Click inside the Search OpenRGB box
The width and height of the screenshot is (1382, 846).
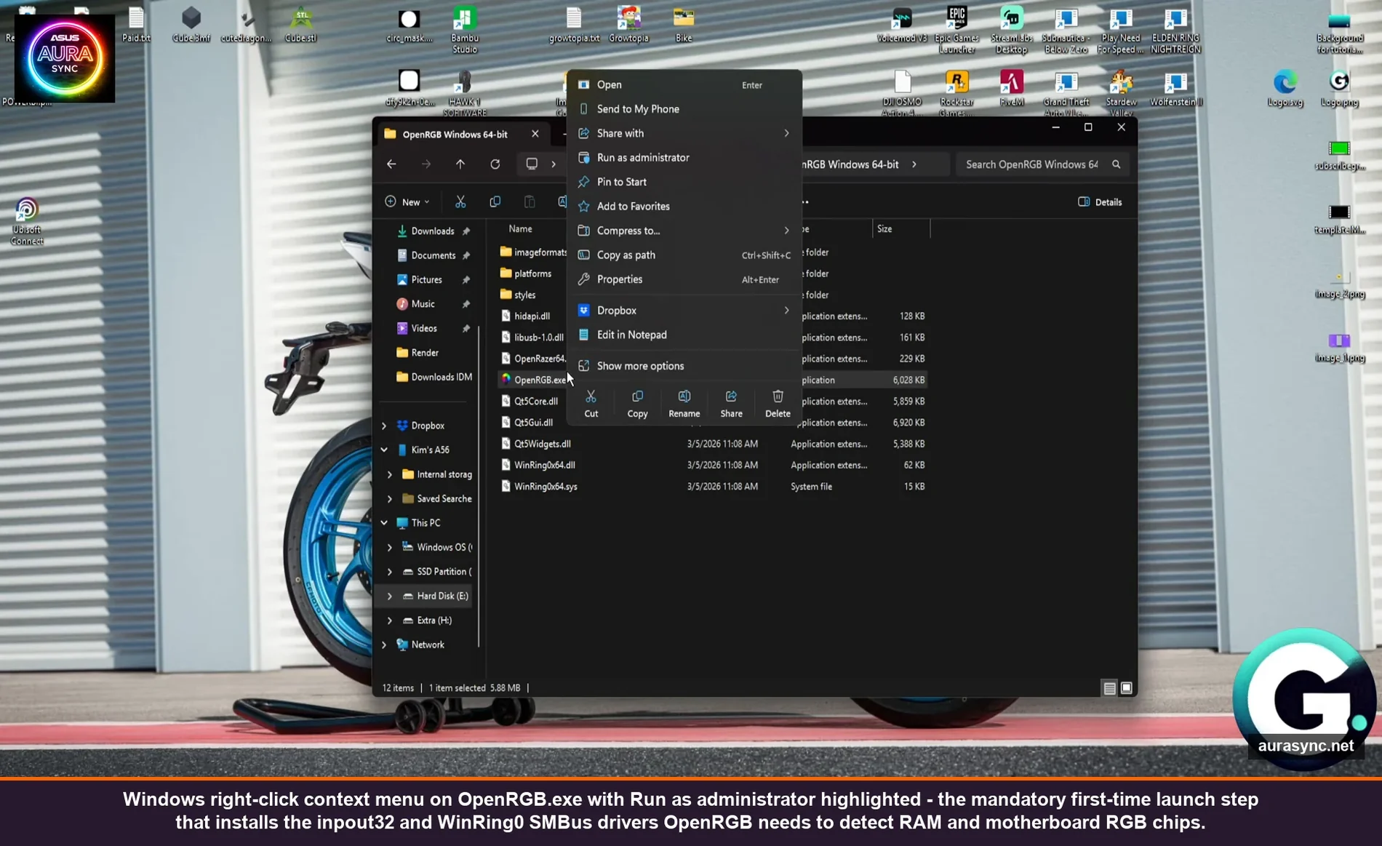[1033, 164]
